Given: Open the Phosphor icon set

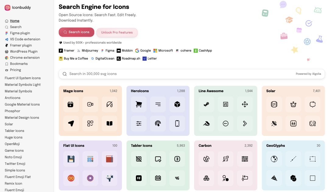Looking at the screenshot, I should click(12, 111).
